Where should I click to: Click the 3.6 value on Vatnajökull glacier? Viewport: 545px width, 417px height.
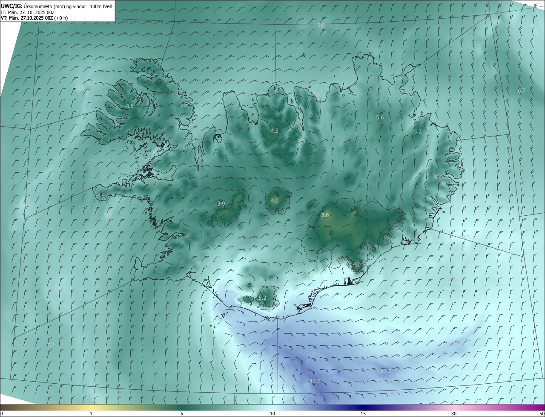325,215
